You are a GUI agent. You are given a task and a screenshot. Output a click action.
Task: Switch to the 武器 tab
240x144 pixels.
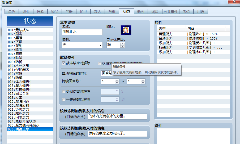69,12
